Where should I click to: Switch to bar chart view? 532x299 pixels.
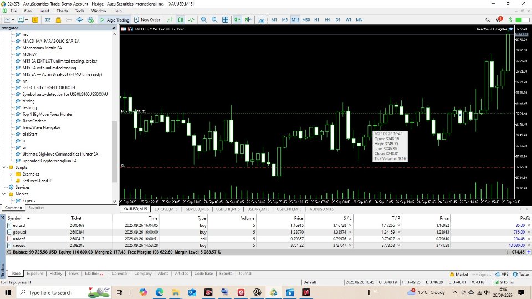tap(170, 20)
